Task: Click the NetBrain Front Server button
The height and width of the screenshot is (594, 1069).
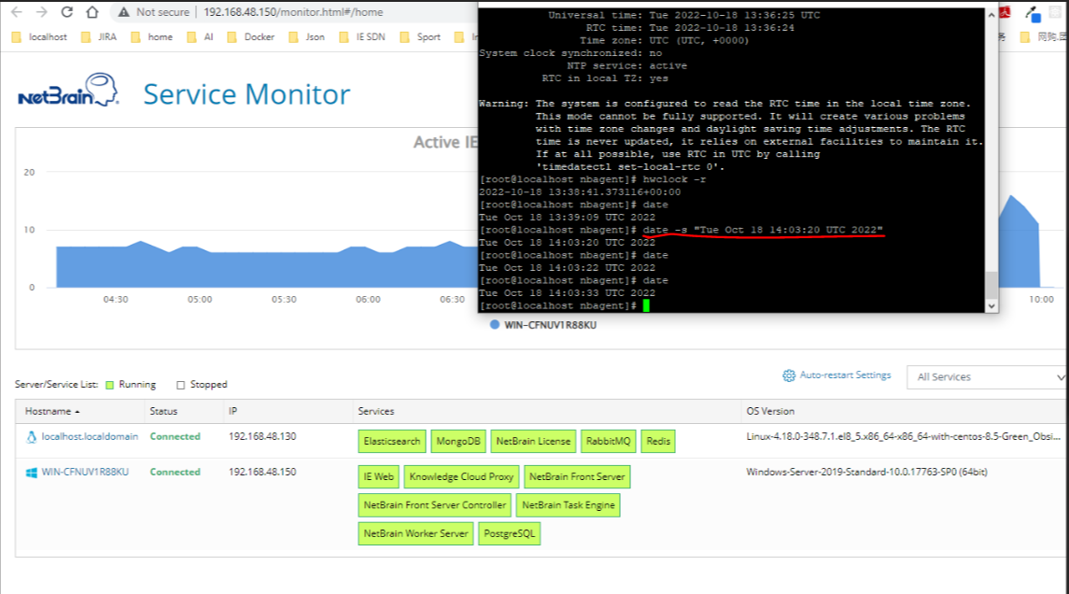Action: pos(577,476)
